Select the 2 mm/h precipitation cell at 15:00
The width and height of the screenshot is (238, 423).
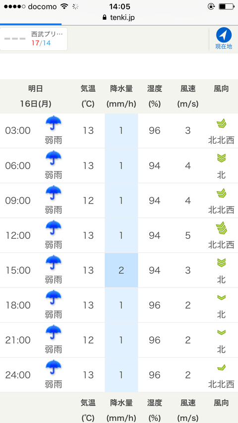tap(121, 270)
